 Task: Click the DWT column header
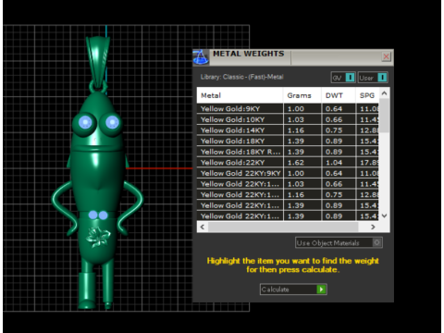click(x=339, y=95)
